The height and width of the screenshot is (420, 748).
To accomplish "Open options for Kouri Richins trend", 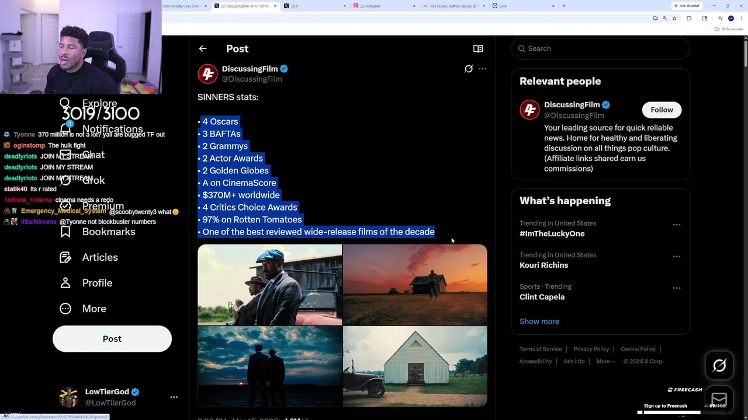I will pyautogui.click(x=676, y=256).
